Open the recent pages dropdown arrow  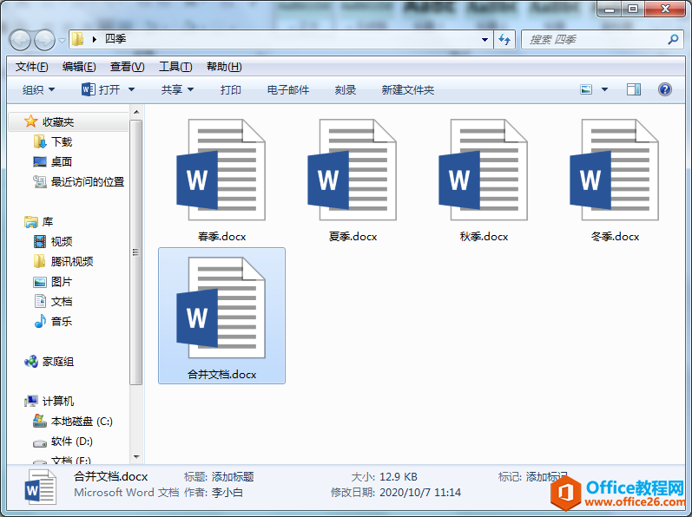point(62,41)
